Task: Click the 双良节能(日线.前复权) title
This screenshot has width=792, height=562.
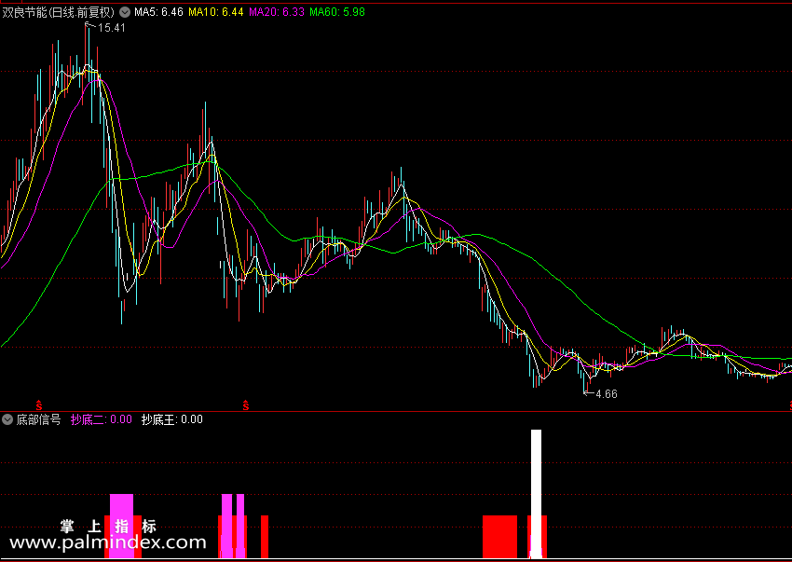Action: coord(59,12)
